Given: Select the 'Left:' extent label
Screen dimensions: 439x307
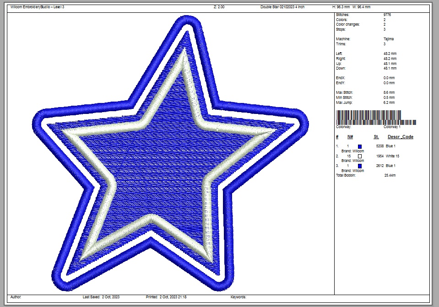Looking at the screenshot, I should click(x=339, y=54).
